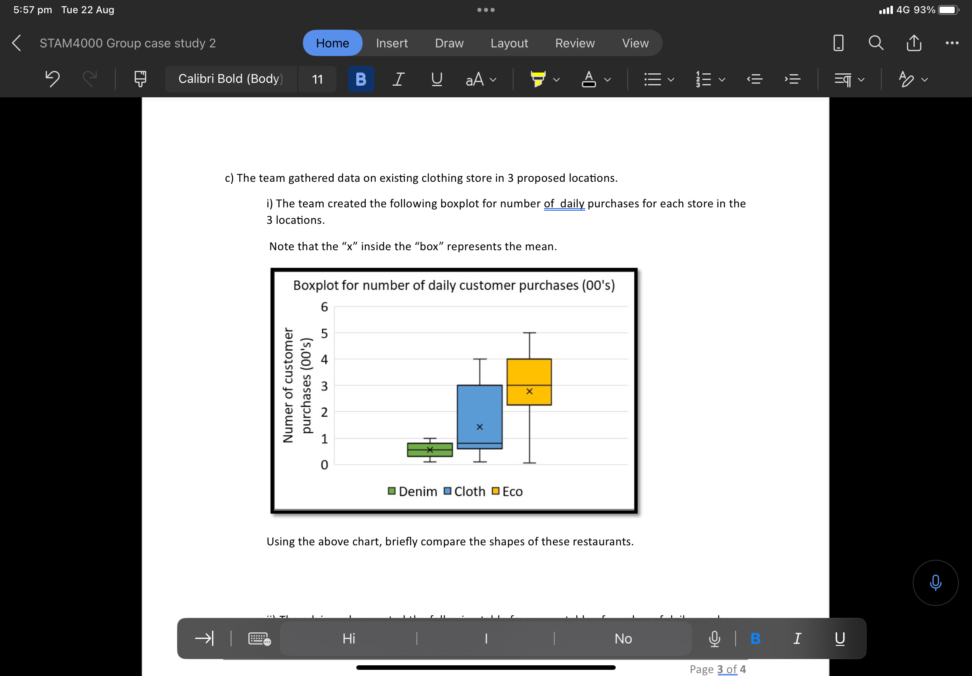The width and height of the screenshot is (972, 676).
Task: Toggle Underline in the ribbon
Action: click(436, 79)
